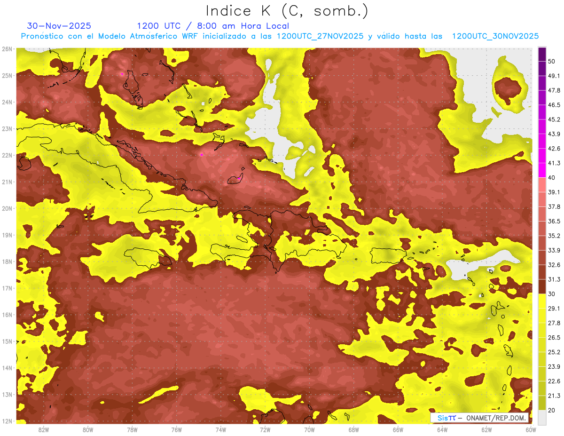Viewport: 564px width, 436px height.
Task: Click the '43.9' colorbar label
Action: (x=553, y=134)
